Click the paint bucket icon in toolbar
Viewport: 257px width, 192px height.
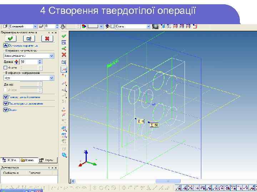tap(63, 26)
